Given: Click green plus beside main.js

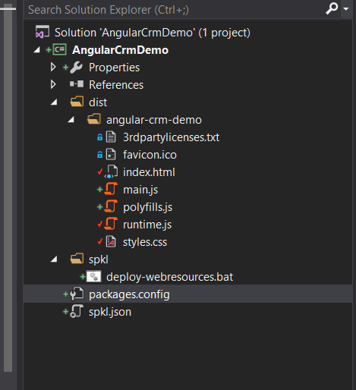Looking at the screenshot, I should 100,190.
